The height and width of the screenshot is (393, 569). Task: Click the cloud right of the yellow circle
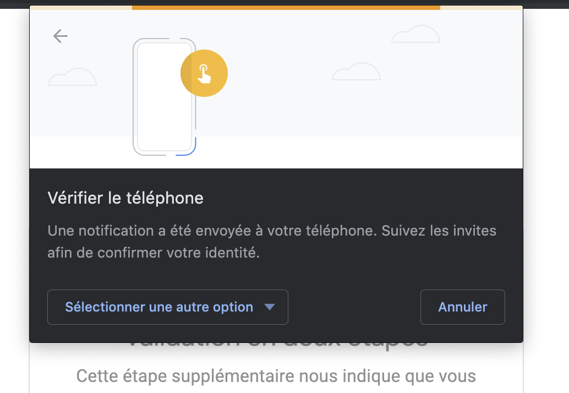(357, 71)
